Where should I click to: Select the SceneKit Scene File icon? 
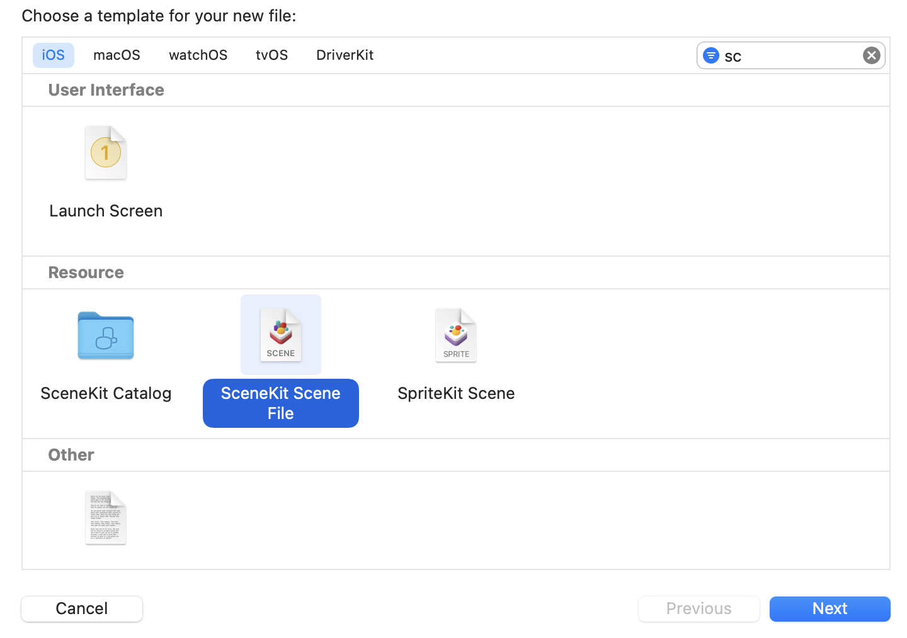(x=281, y=335)
